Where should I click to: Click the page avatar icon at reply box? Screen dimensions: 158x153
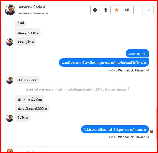[x=10, y=150]
